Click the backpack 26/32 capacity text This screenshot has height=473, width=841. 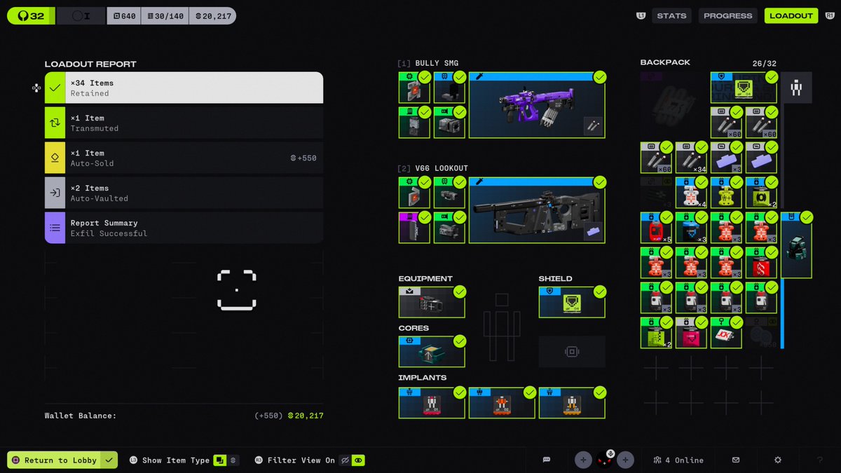(764, 63)
